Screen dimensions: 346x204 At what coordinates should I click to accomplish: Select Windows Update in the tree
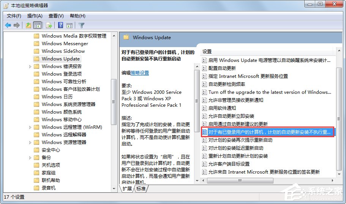pos(61,59)
